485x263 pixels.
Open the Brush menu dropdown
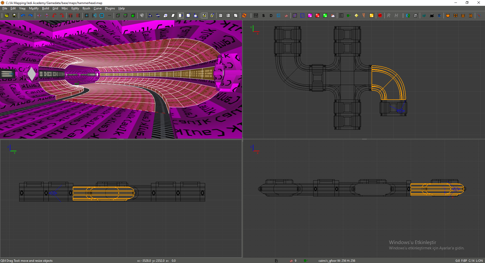(86, 8)
